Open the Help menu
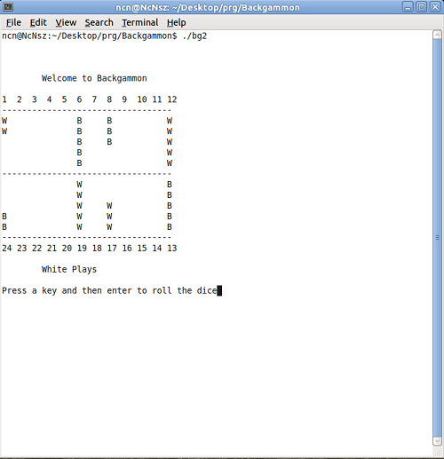The image size is (444, 459). (177, 22)
